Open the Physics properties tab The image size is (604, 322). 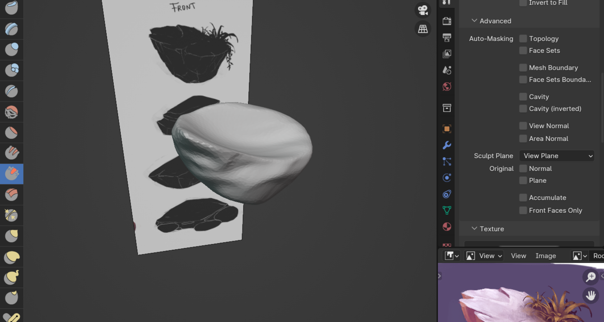[447, 178]
